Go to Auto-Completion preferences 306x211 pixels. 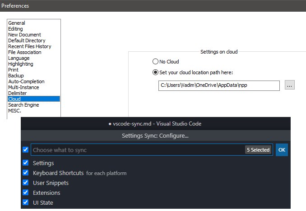[x=26, y=81]
